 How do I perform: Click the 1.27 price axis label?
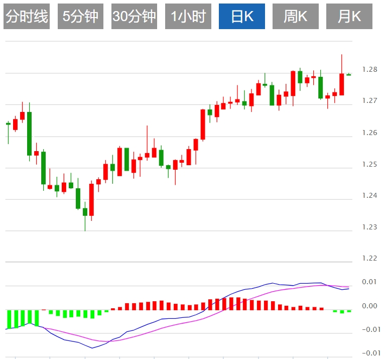[369, 101]
